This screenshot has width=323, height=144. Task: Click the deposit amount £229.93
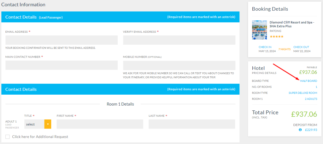pos(311,130)
